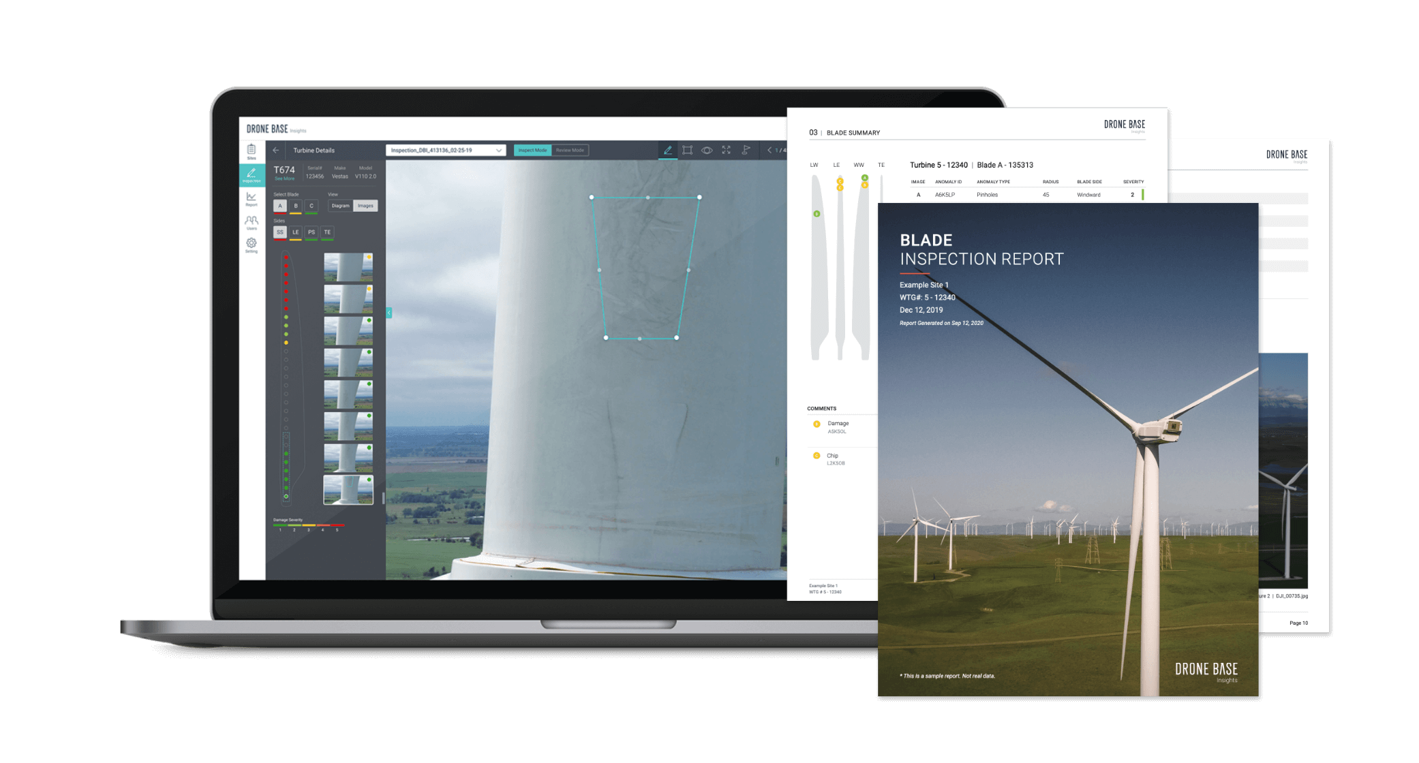The width and height of the screenshot is (1419, 763).
Task: Click the green marker on LW blade in report
Action: click(817, 214)
